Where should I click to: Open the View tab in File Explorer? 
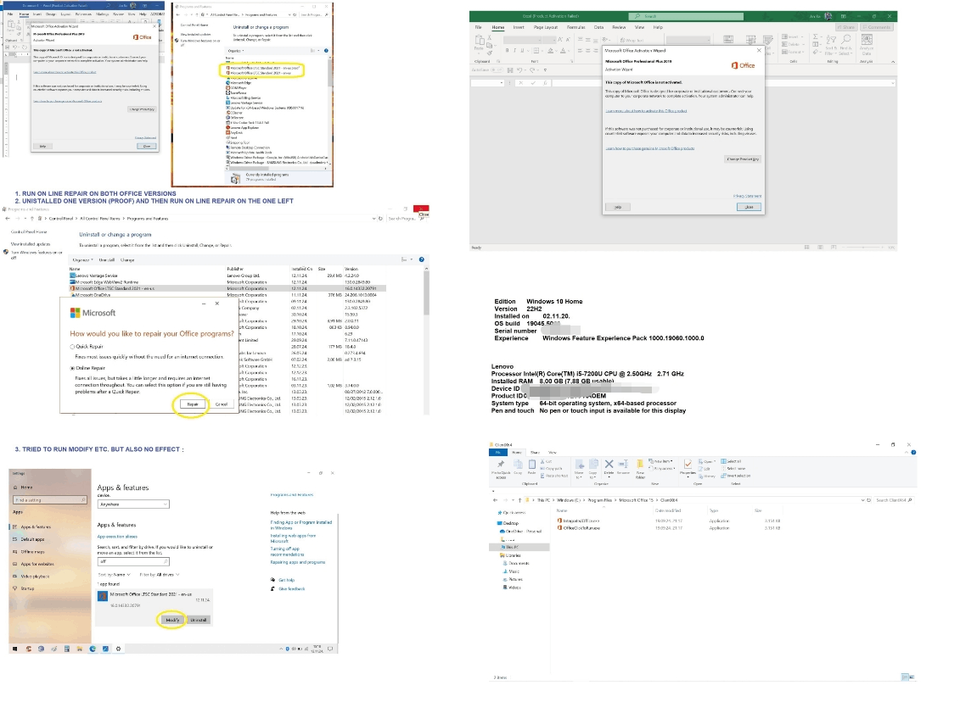pyautogui.click(x=553, y=453)
